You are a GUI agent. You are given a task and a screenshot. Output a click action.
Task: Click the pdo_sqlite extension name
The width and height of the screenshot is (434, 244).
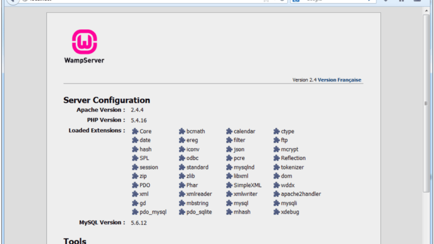199,212
